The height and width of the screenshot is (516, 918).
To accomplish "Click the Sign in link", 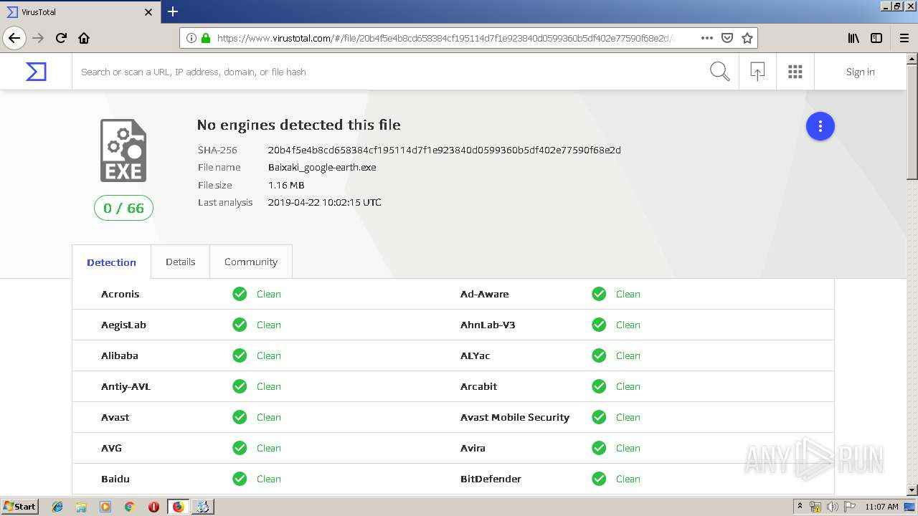I will [x=860, y=72].
